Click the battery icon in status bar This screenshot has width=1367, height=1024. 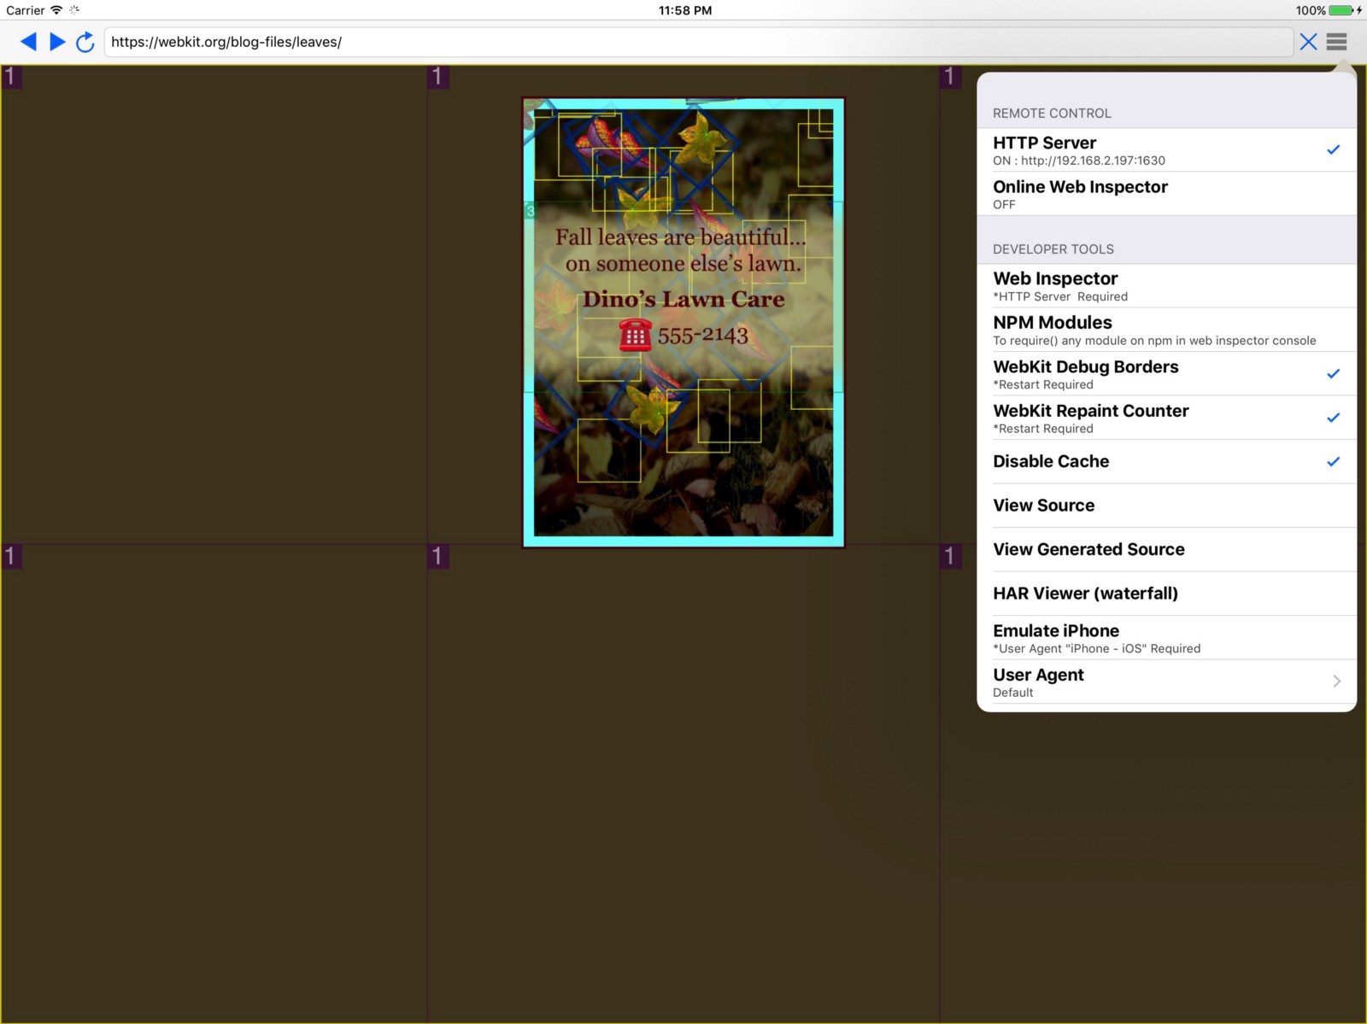click(x=1341, y=10)
